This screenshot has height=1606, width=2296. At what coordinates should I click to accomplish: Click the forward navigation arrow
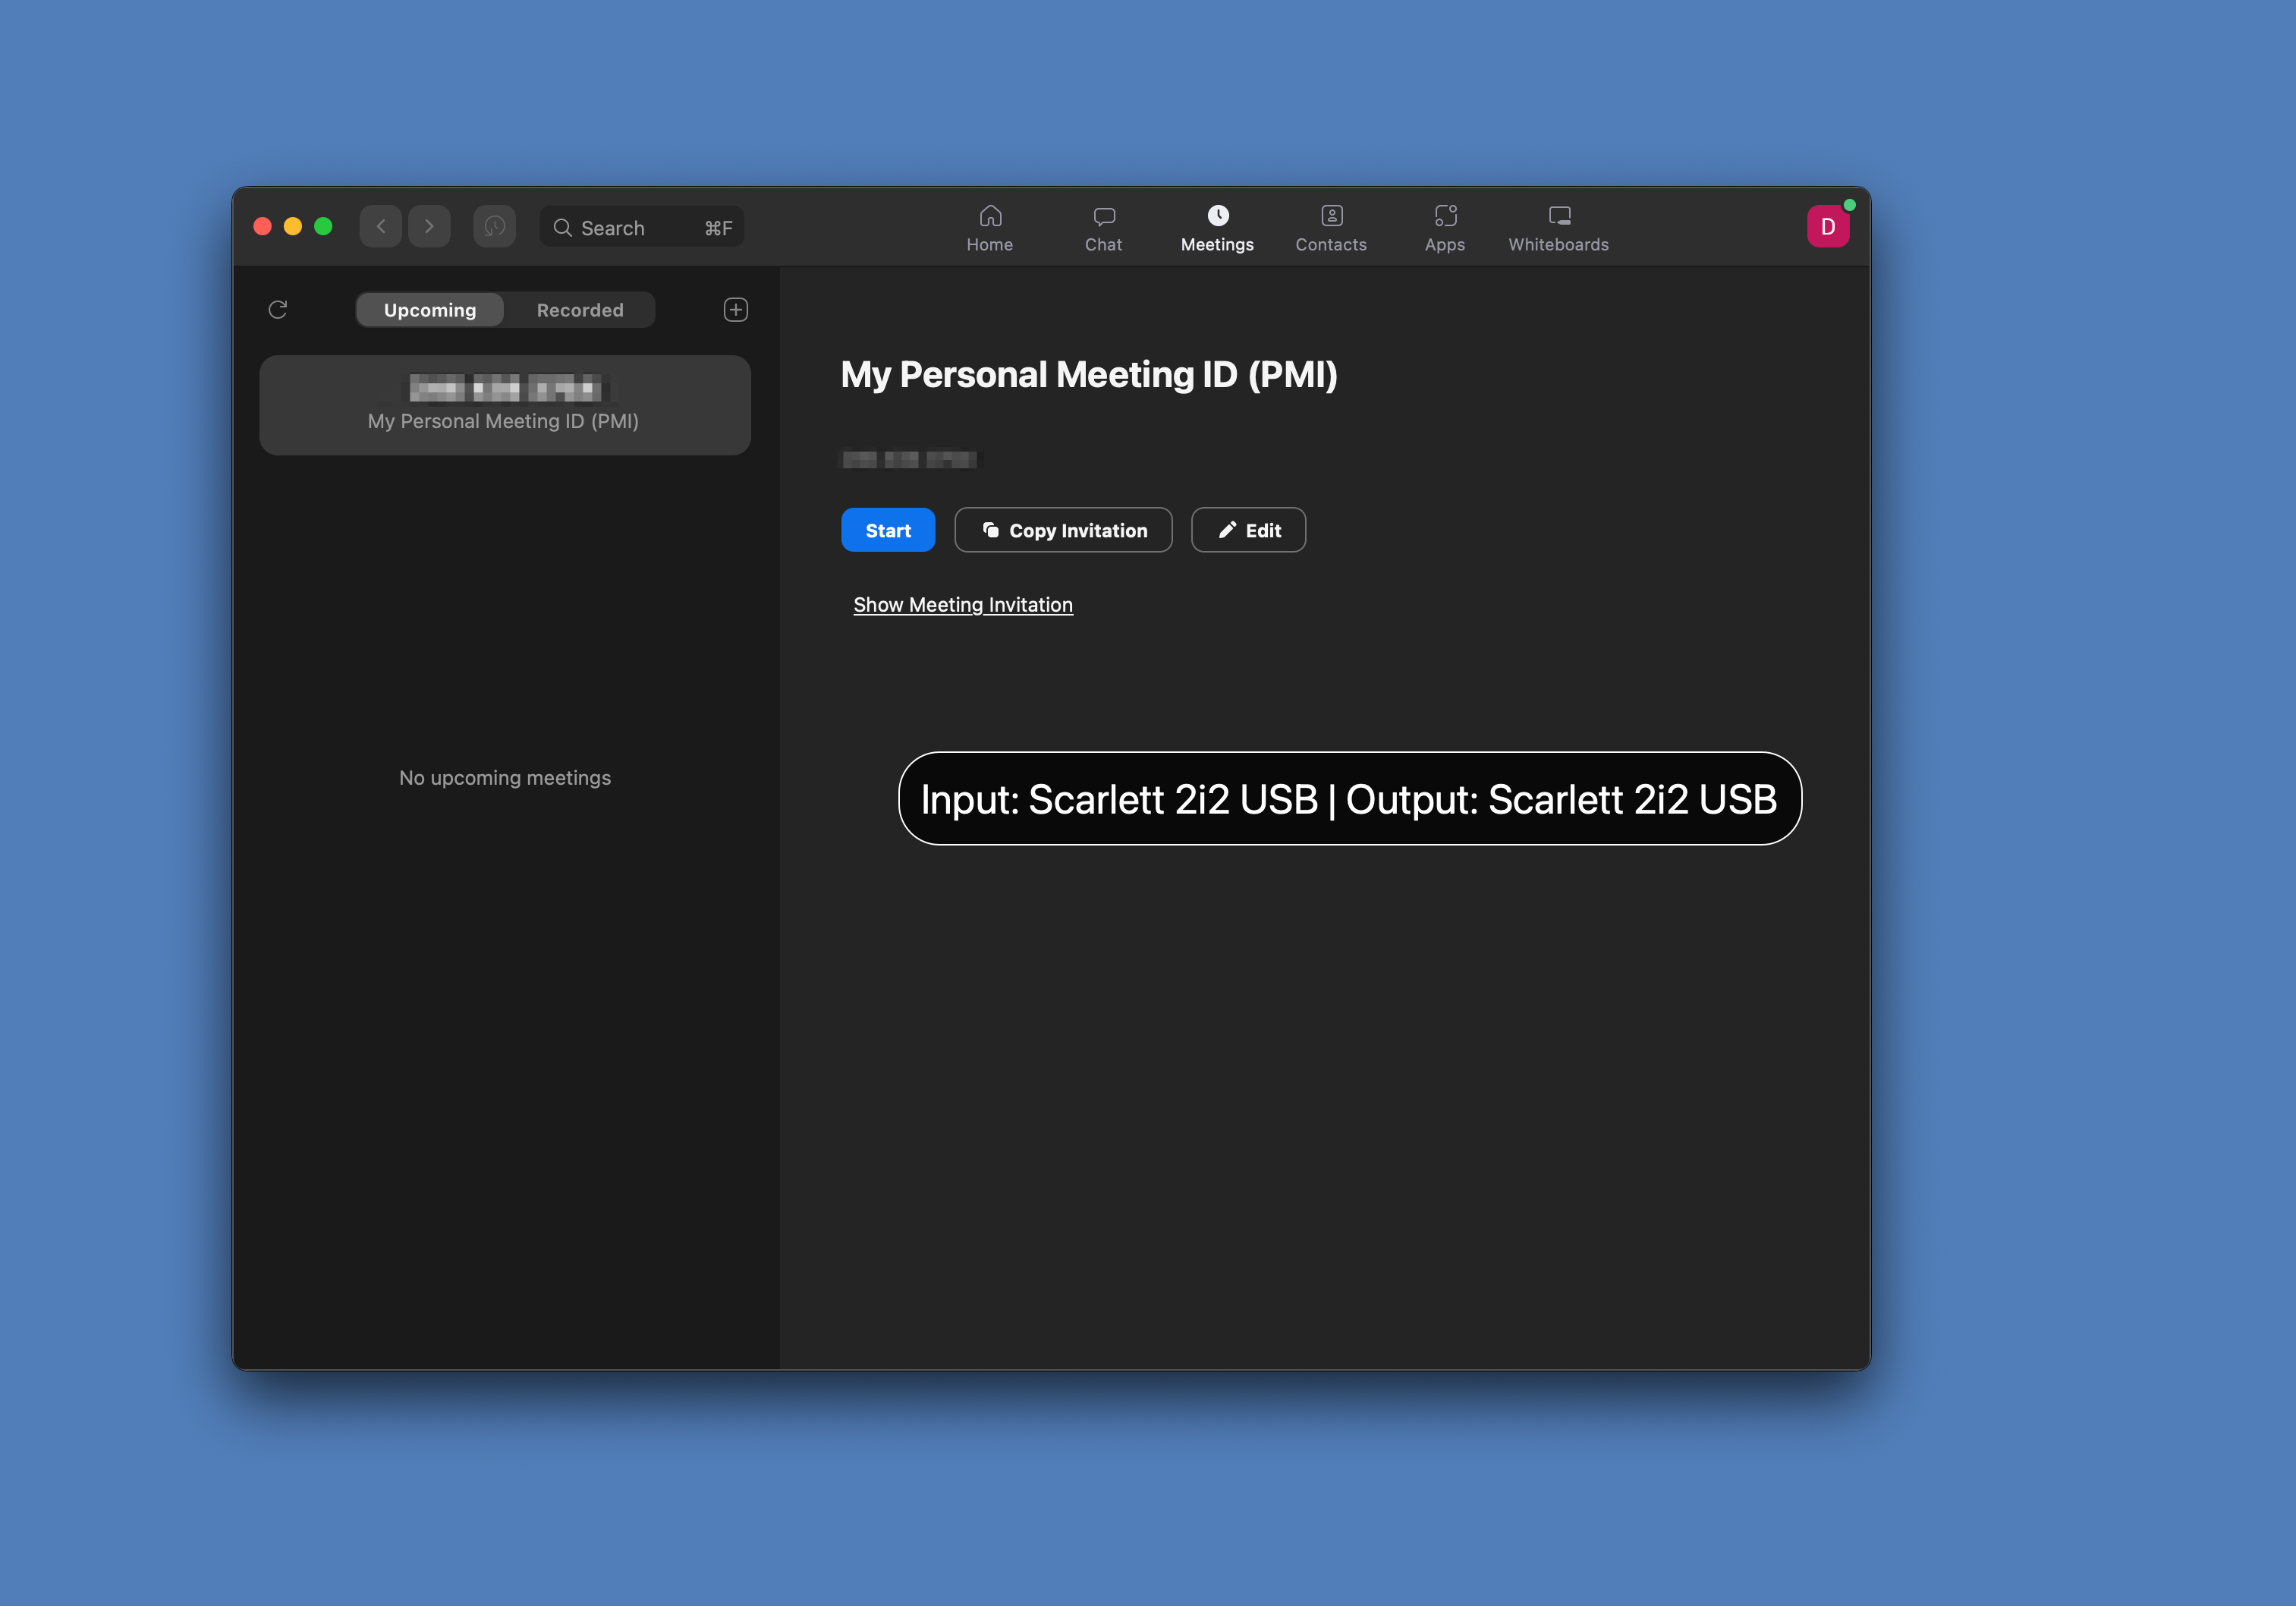pos(429,227)
